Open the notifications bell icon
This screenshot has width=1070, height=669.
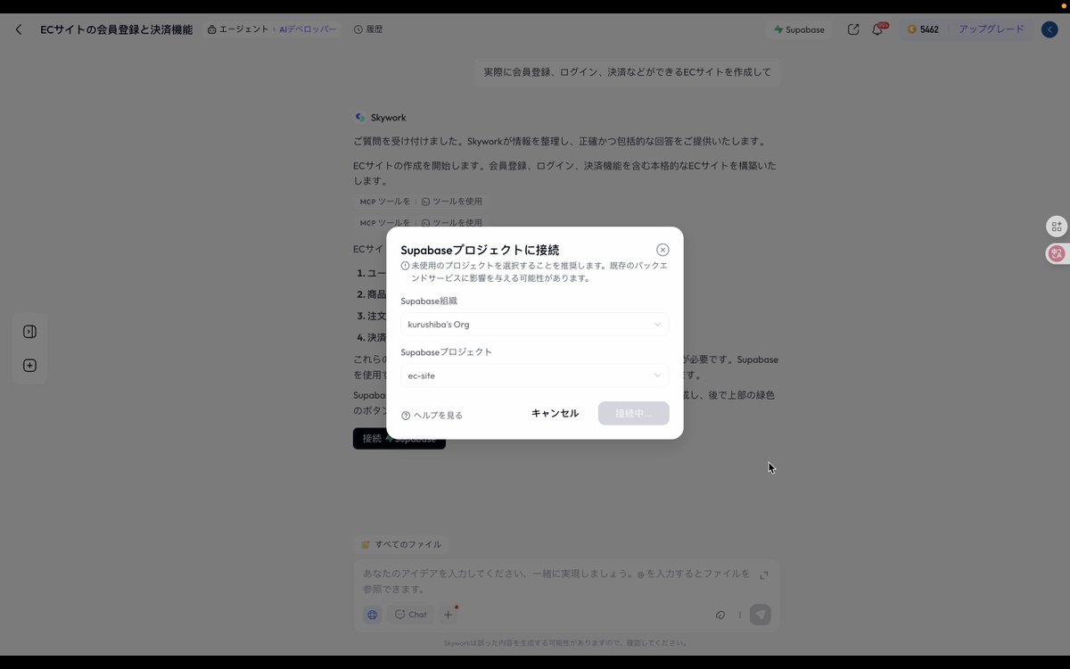877,29
